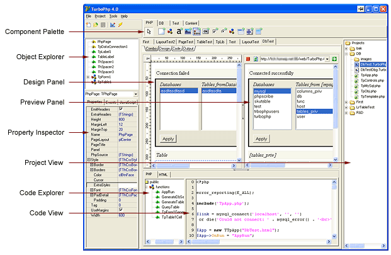The image size is (391, 255).
Task: Click the new file icon in toolbar
Action: pyautogui.click(x=88, y=25)
